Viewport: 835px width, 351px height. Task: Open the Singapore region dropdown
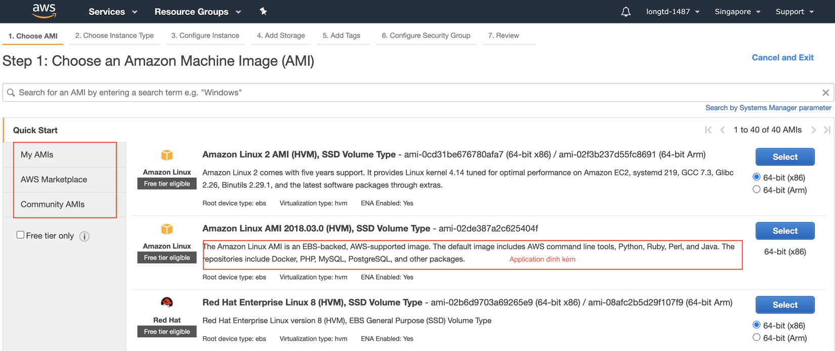click(737, 12)
